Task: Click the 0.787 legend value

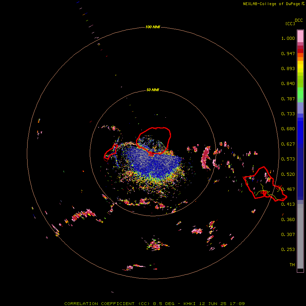Action: pyautogui.click(x=288, y=99)
